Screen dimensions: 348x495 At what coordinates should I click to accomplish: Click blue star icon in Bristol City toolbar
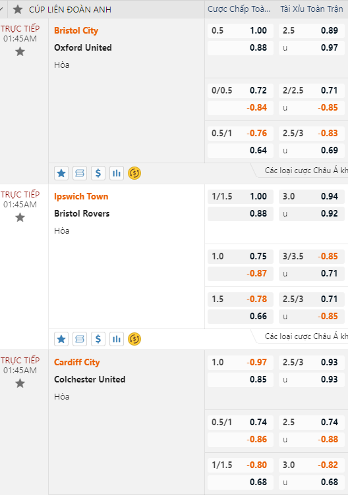tap(61, 173)
